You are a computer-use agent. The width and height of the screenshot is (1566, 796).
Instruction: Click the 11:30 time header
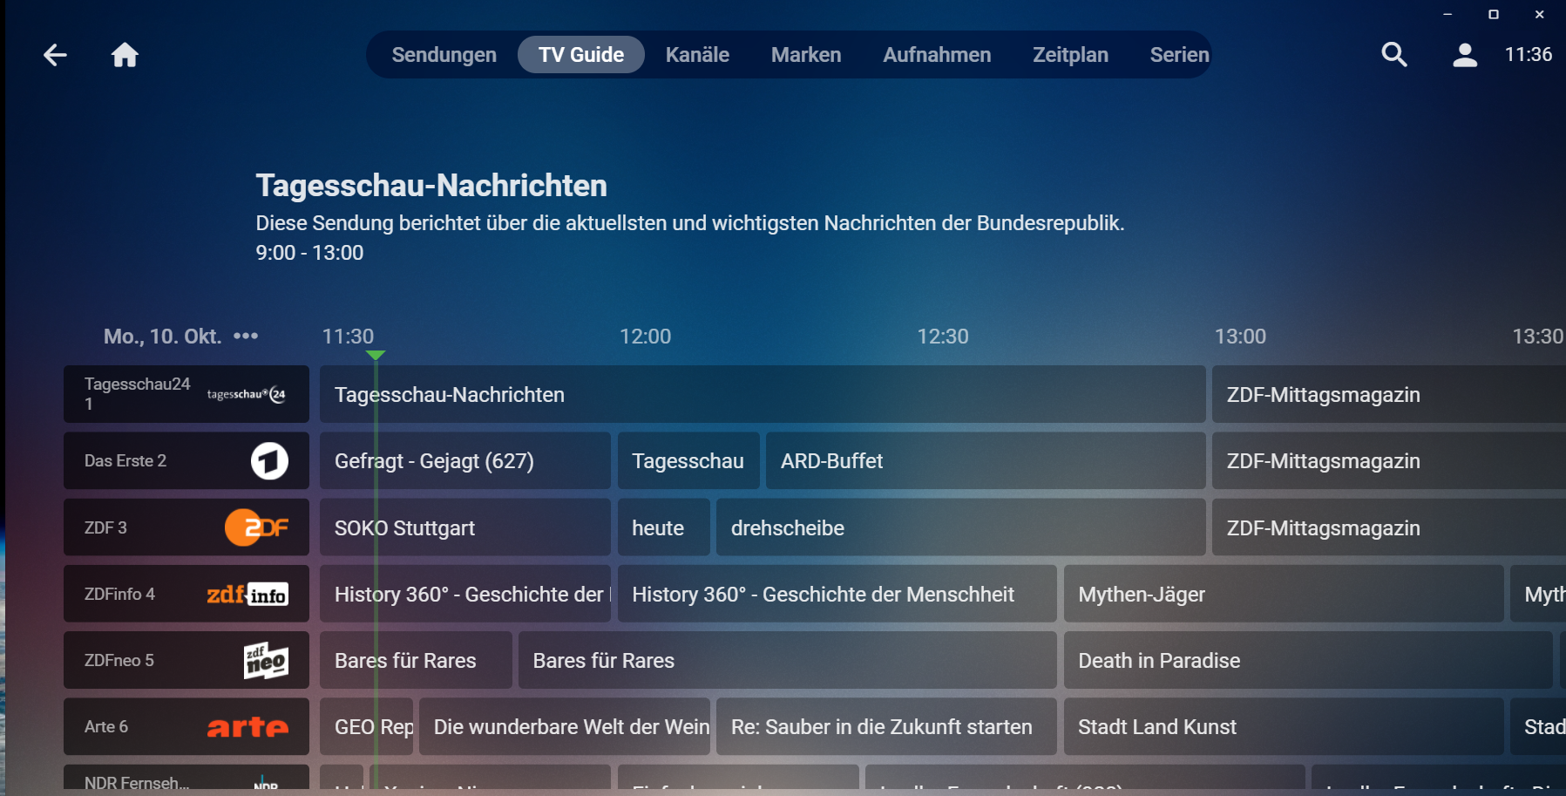(348, 337)
